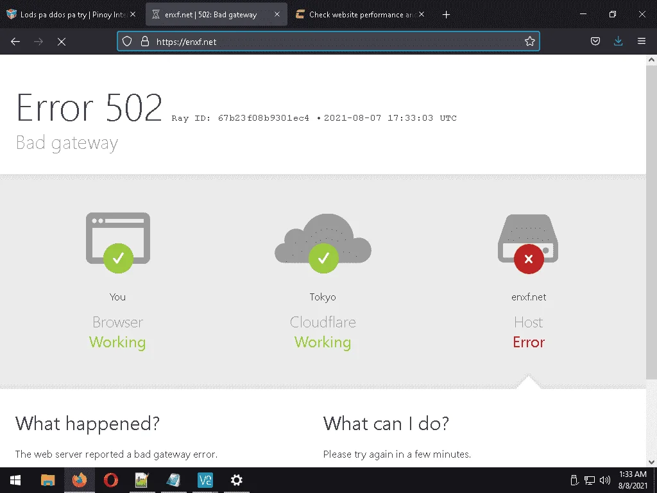This screenshot has height=493, width=657.
Task: Click the 'Error 502' heading
Action: (x=89, y=108)
